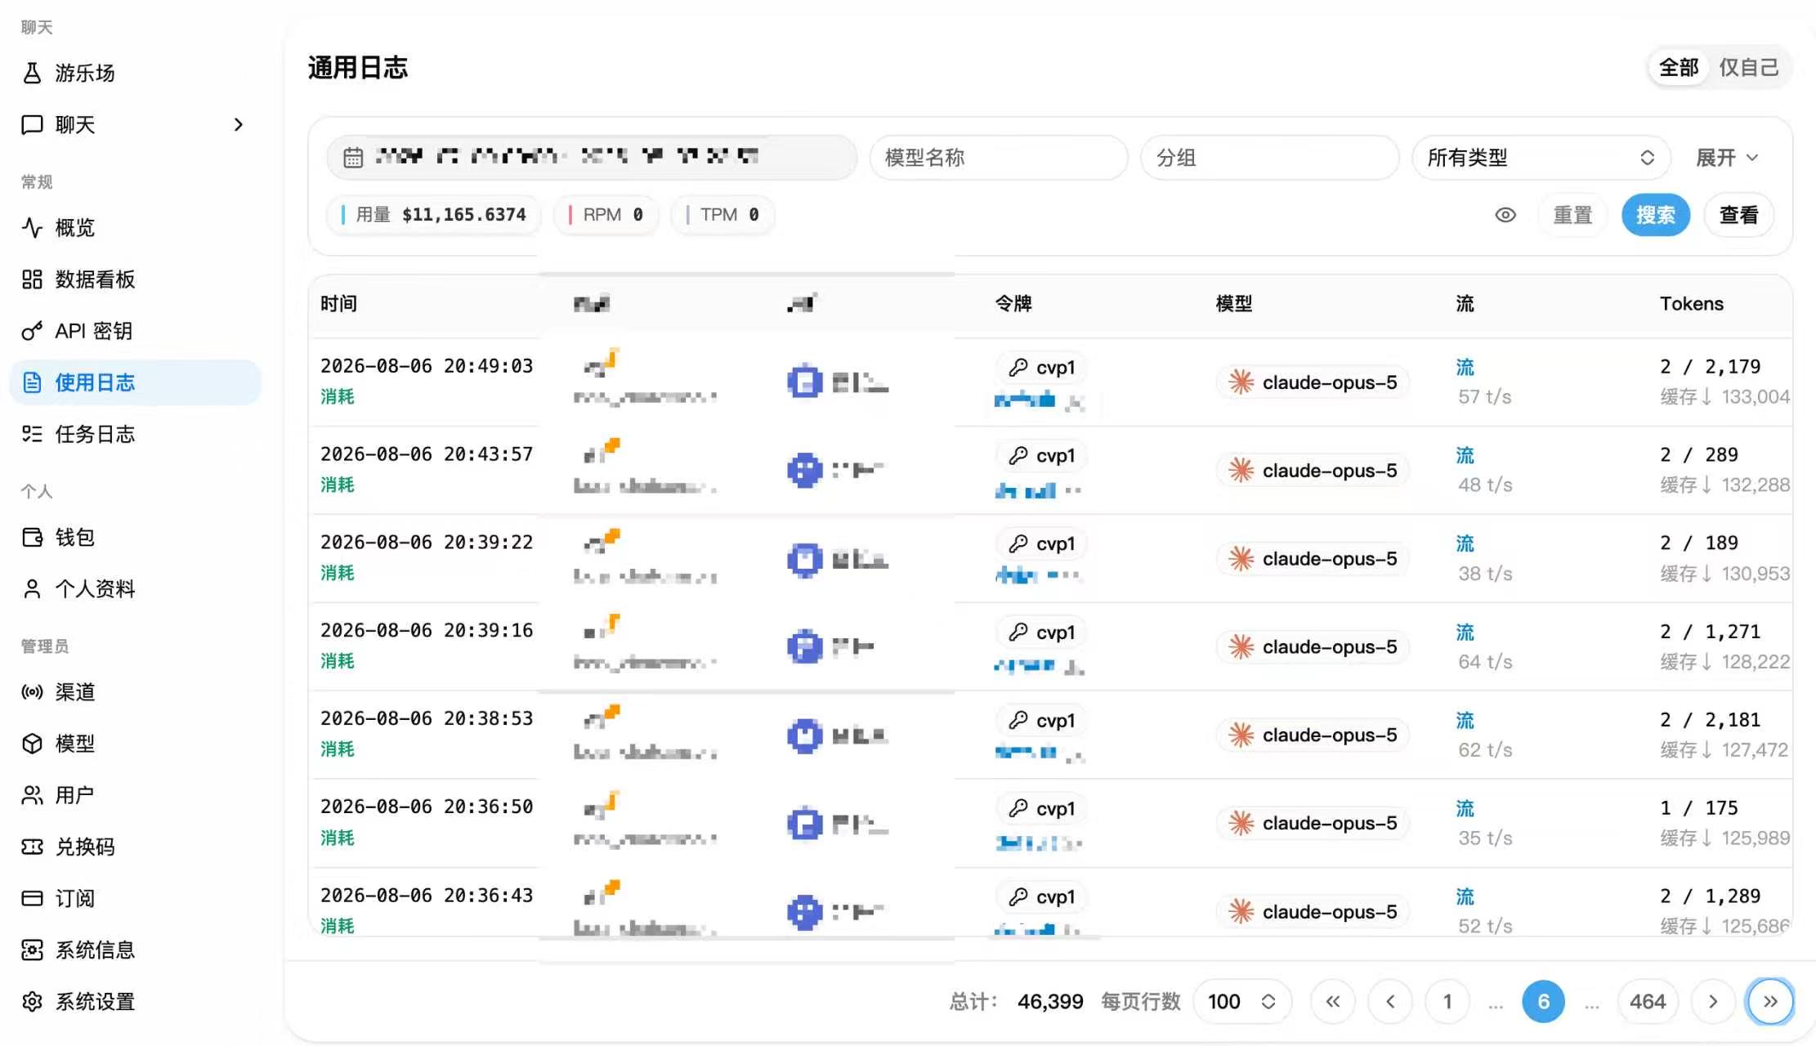This screenshot has height=1046, width=1816.
Task: Open the 所有类型 type dropdown
Action: 1541,158
